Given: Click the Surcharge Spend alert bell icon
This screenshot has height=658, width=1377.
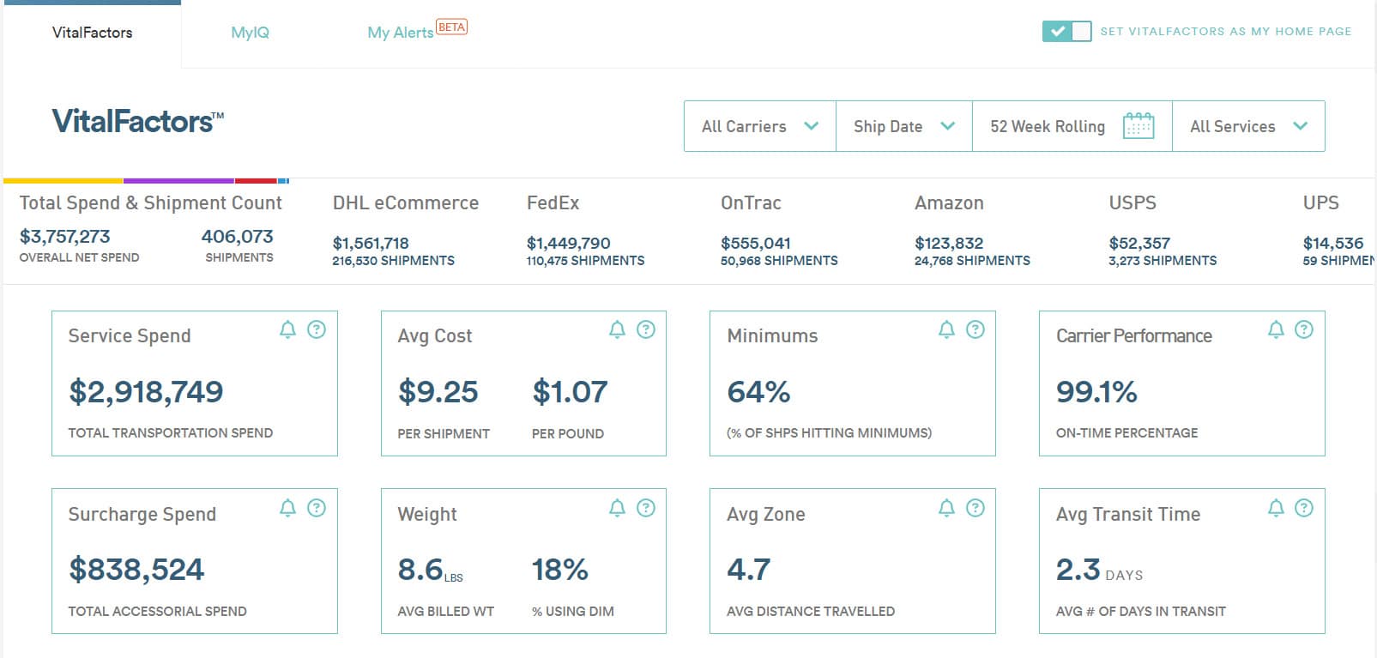Looking at the screenshot, I should click(288, 508).
